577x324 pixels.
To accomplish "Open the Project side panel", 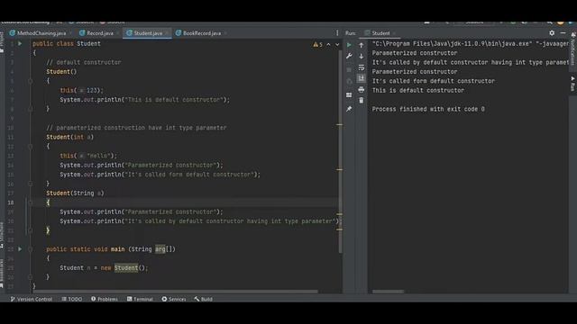I will 2,42.
